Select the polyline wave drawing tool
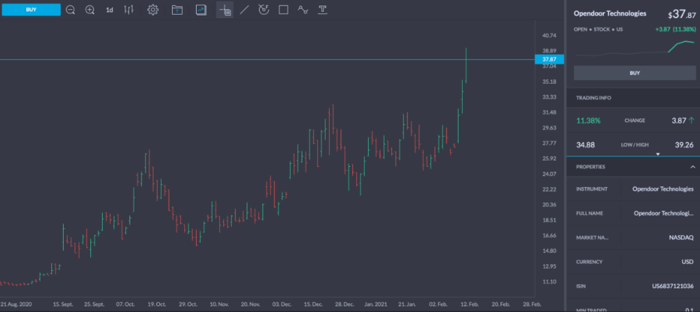This screenshot has height=312, width=700. pyautogui.click(x=303, y=10)
